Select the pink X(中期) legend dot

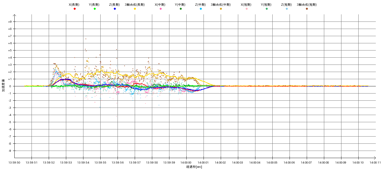click(x=161, y=9)
